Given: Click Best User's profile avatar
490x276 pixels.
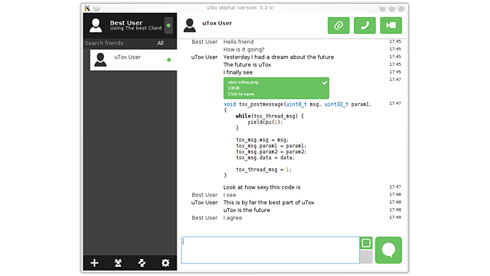Looking at the screenshot, I should click(x=96, y=25).
